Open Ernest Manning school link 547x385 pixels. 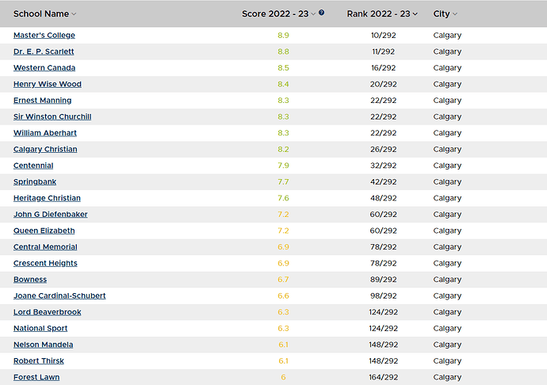point(43,101)
